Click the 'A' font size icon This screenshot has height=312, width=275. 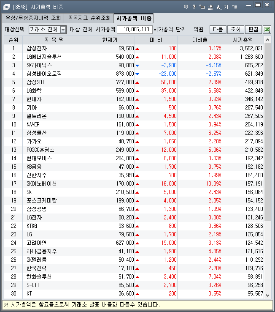coord(218,7)
